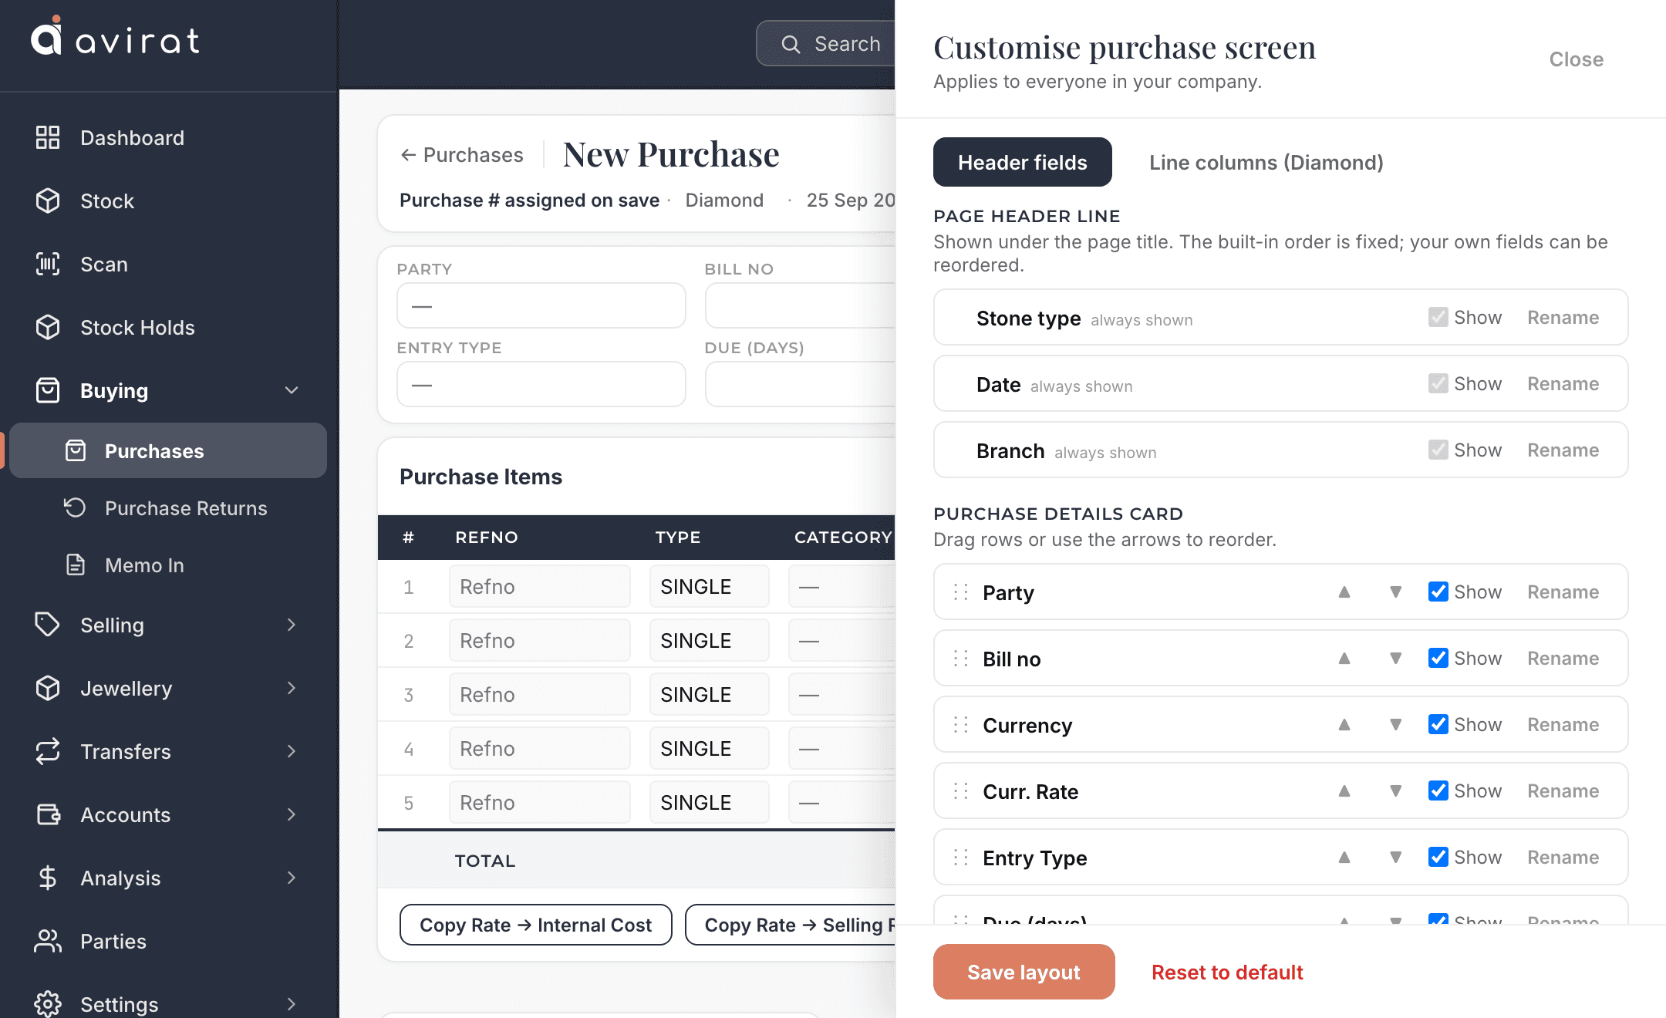Viewport: 1666px width, 1018px height.
Task: Click the disabled Show checkbox for Stone type
Action: coord(1438,317)
